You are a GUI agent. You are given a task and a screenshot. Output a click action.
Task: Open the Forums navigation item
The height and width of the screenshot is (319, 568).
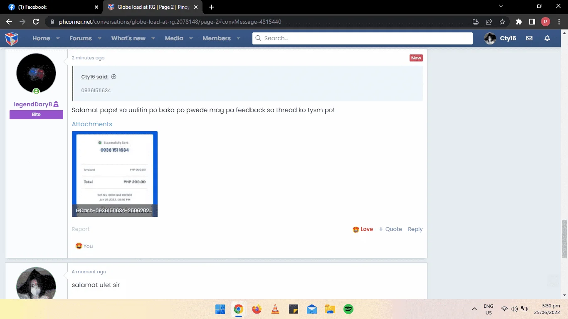click(81, 38)
